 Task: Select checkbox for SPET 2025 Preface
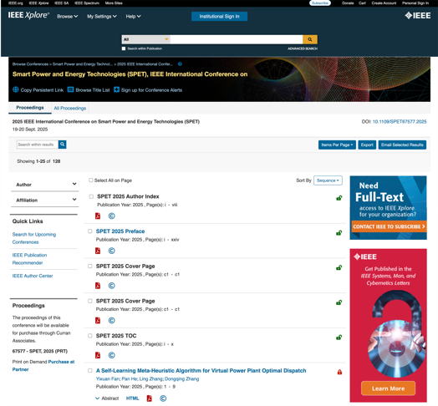click(x=90, y=231)
